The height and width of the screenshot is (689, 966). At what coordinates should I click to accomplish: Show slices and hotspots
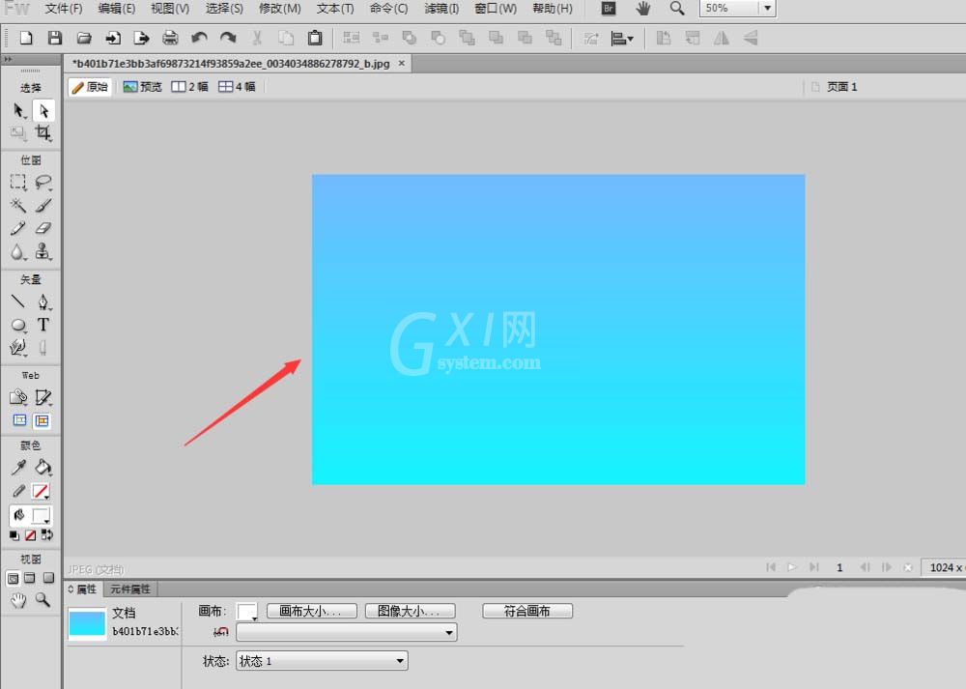point(43,420)
